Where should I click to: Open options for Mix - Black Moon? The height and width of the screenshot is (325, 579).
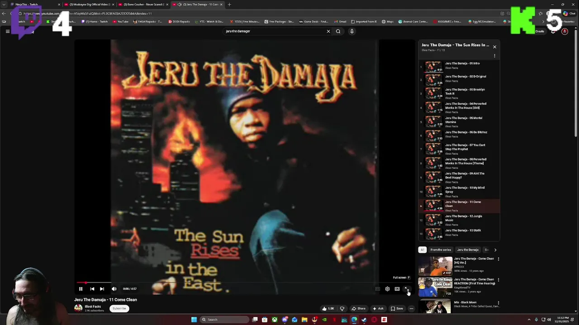tap(498, 303)
